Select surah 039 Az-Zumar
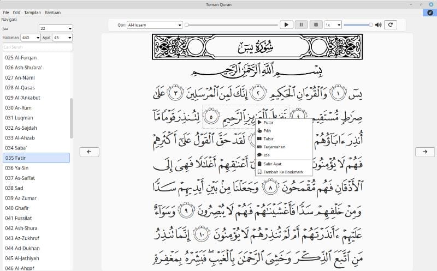This screenshot has width=437, height=271. (x=36, y=198)
